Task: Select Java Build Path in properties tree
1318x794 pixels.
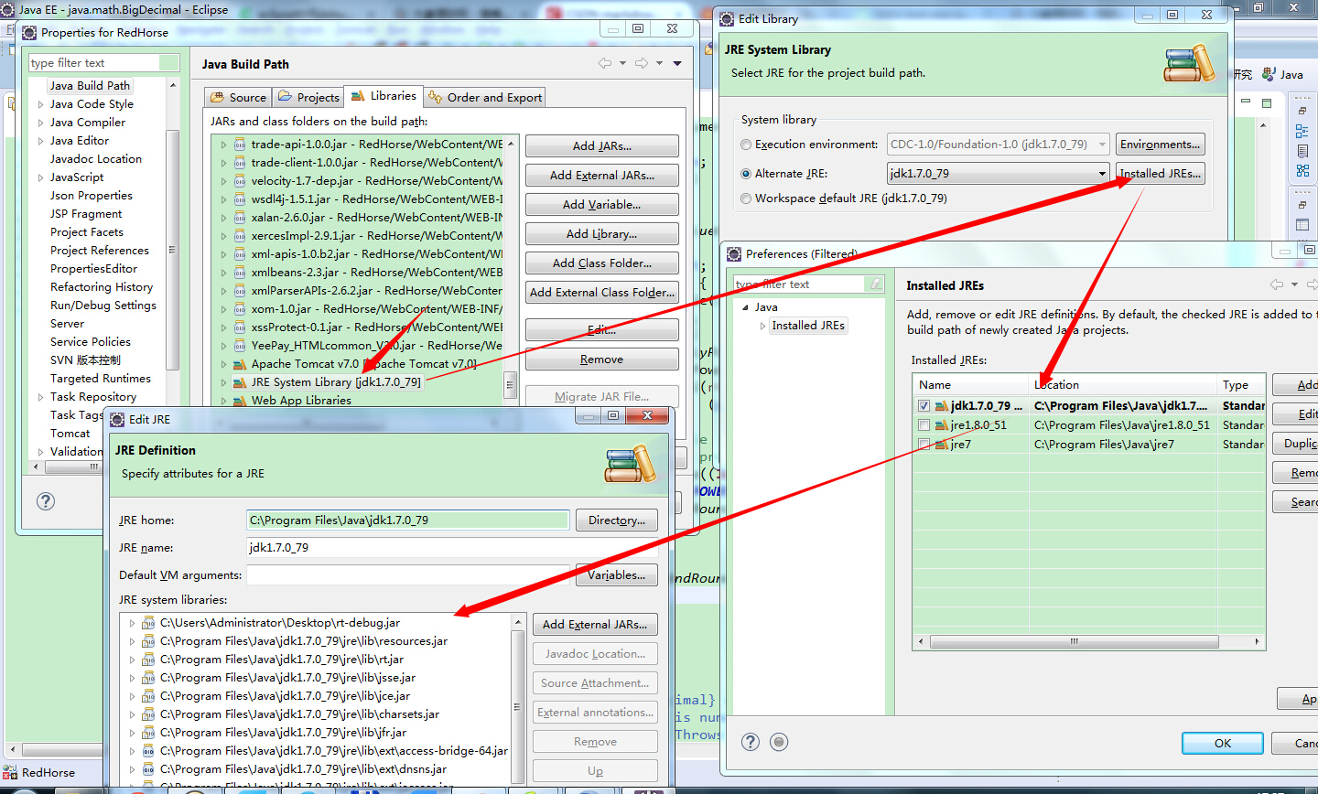Action: click(x=90, y=86)
